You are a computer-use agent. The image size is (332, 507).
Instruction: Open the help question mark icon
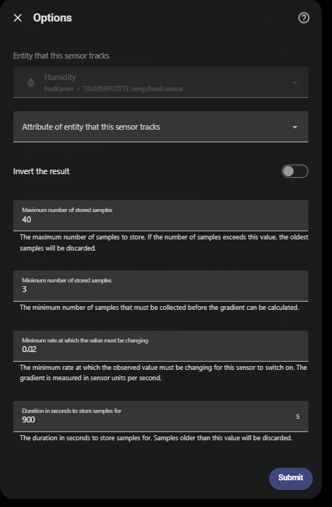(x=304, y=18)
